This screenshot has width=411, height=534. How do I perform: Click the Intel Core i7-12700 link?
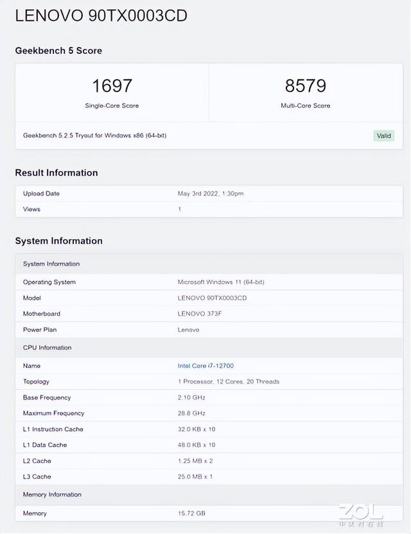click(x=205, y=365)
